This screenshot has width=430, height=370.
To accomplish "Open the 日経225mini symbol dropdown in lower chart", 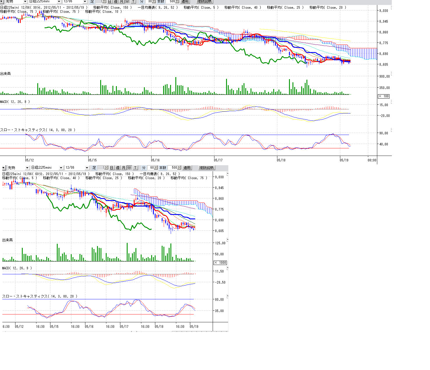I will click(61, 168).
